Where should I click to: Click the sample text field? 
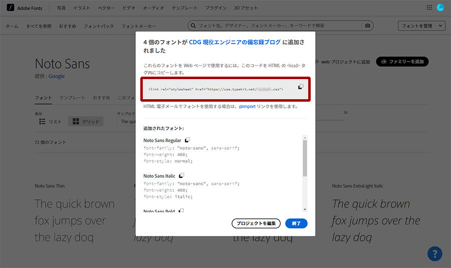click(127, 121)
